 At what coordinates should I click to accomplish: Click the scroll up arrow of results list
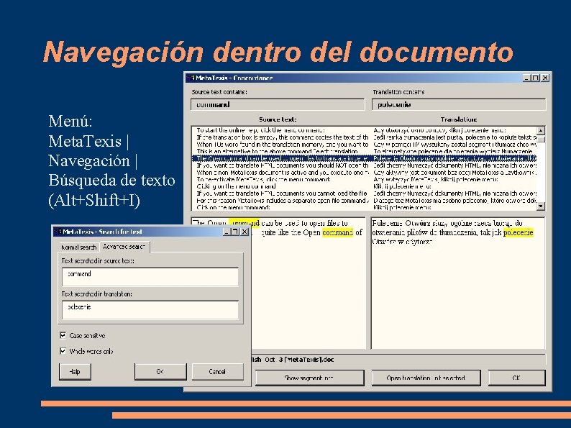pyautogui.click(x=541, y=130)
